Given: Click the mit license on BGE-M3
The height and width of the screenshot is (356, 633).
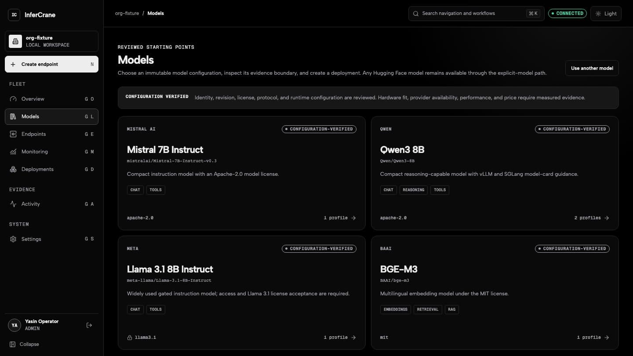Looking at the screenshot, I should tap(384, 338).
